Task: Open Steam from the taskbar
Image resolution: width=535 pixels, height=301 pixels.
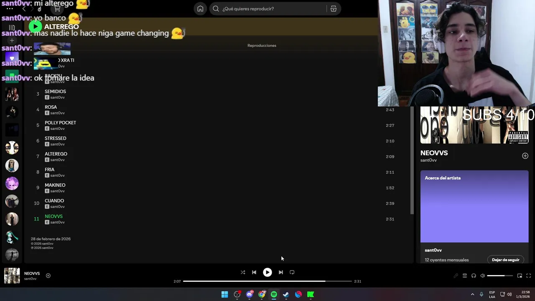Action: [286, 294]
